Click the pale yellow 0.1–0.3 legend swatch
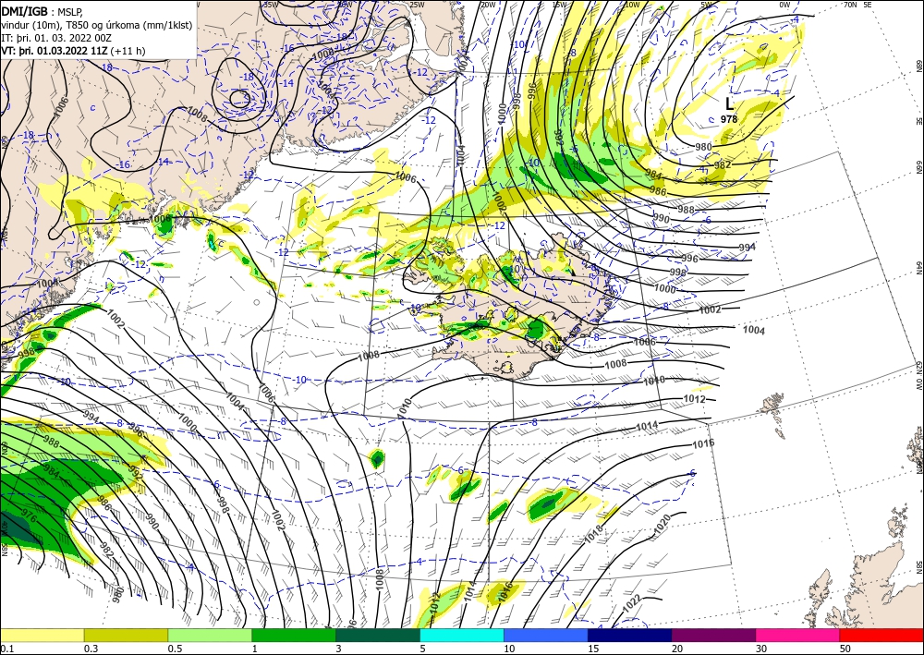Image resolution: width=924 pixels, height=655 pixels. coord(42,635)
